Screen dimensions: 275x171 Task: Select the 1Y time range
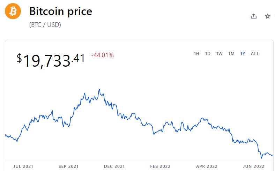point(243,54)
